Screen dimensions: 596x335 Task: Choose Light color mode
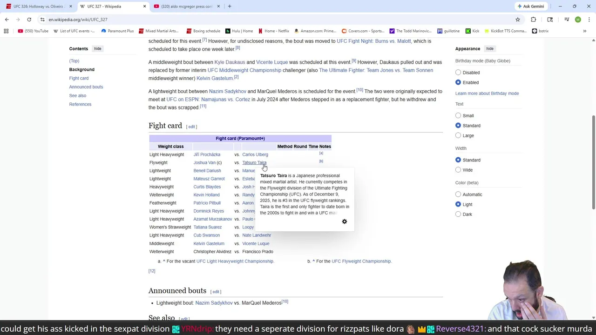[x=458, y=204]
